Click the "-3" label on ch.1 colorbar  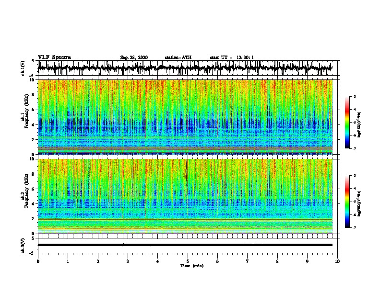tap(354, 96)
